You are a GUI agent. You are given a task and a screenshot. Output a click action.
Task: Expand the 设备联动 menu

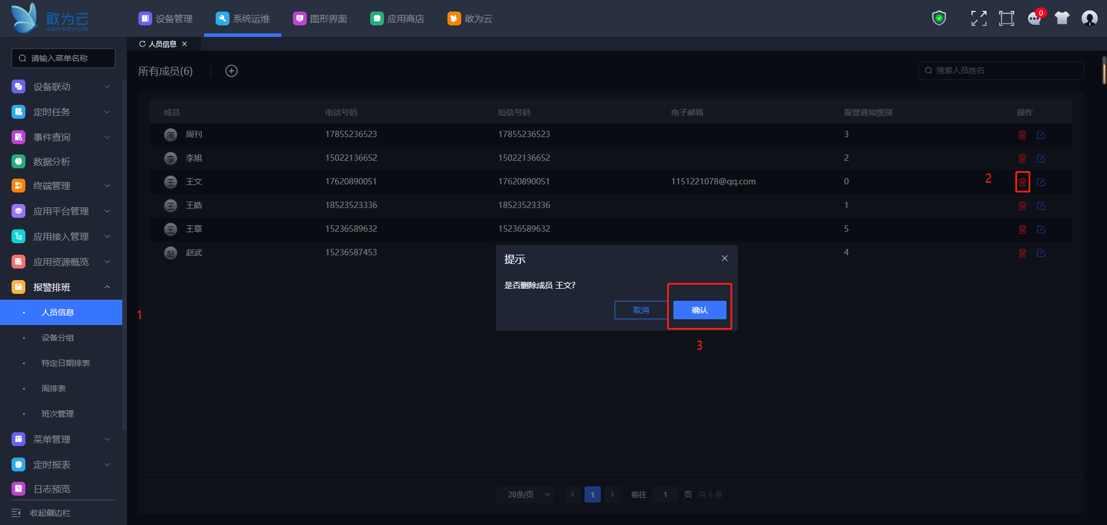click(x=61, y=86)
